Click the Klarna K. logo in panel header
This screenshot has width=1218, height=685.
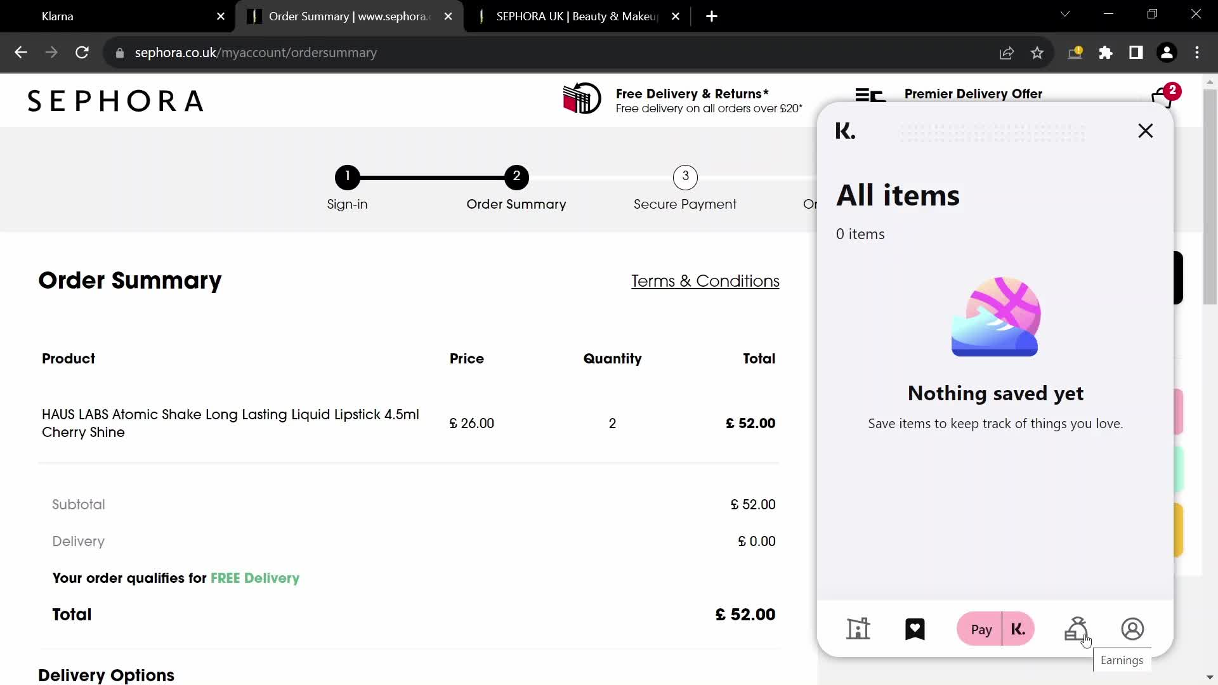pyautogui.click(x=845, y=131)
